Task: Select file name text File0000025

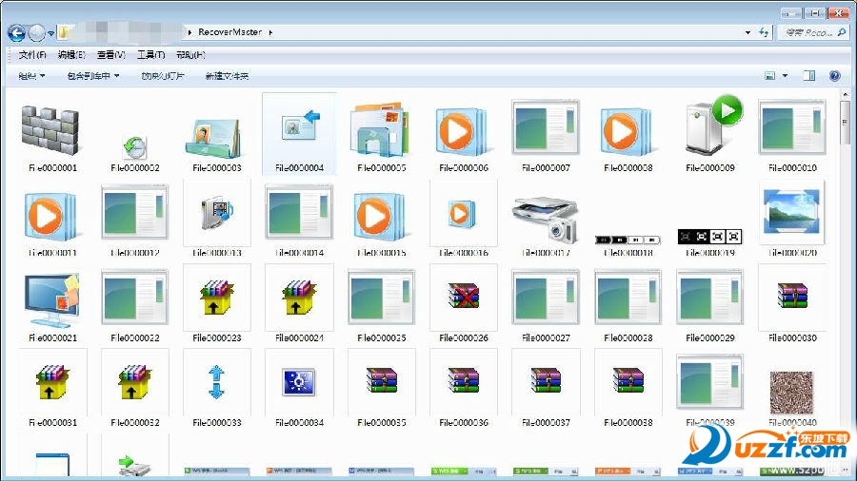Action: click(x=382, y=338)
